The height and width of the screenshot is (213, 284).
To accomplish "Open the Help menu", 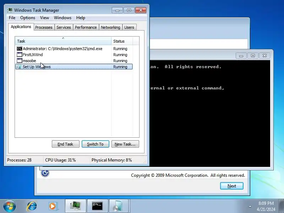I will point(81,18).
